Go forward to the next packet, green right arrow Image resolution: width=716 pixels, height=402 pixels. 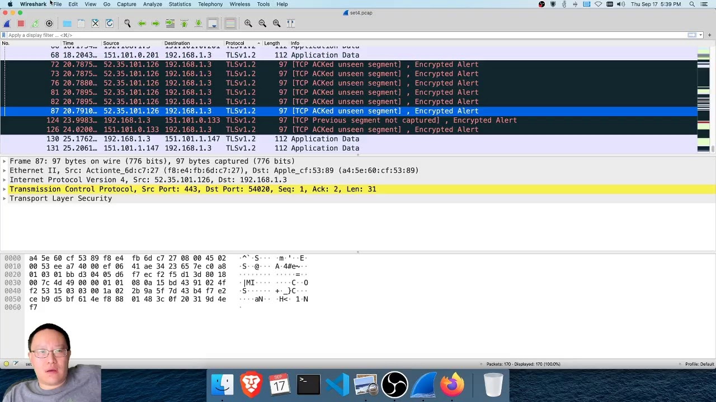[156, 23]
